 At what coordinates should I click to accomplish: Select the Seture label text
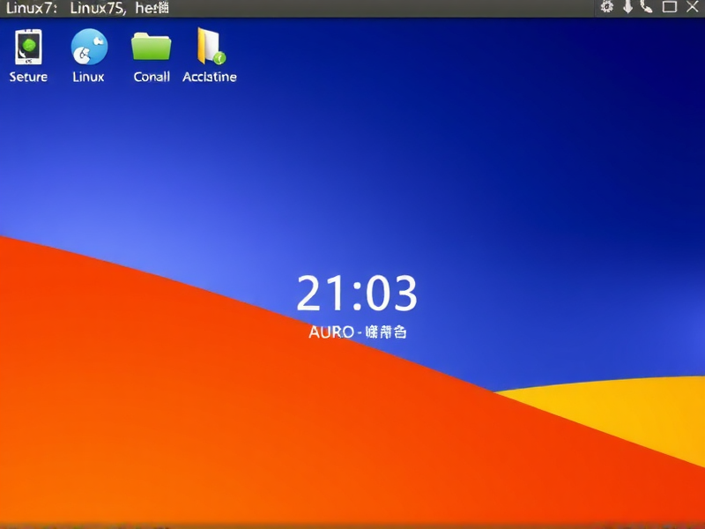click(27, 77)
